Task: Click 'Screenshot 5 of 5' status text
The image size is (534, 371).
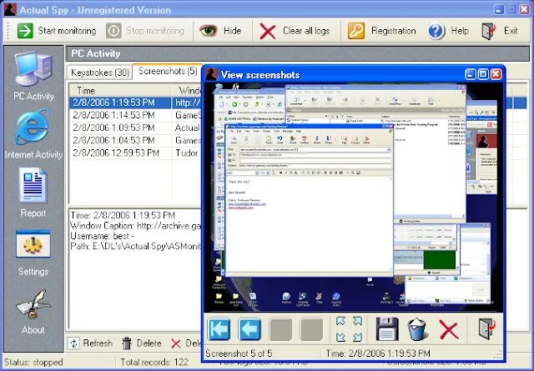Action: click(x=239, y=353)
